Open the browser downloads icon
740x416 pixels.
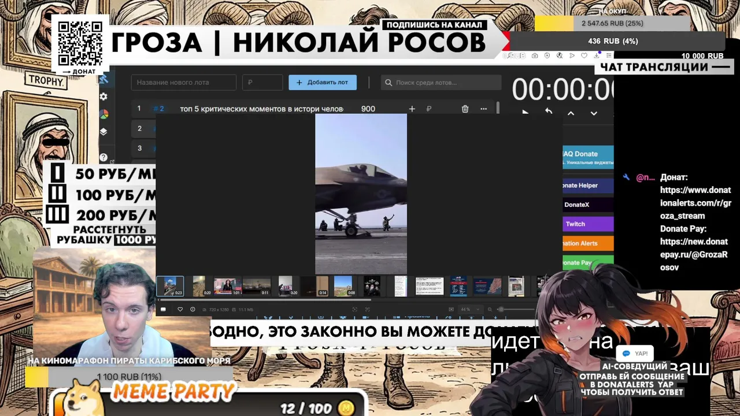pyautogui.click(x=597, y=55)
